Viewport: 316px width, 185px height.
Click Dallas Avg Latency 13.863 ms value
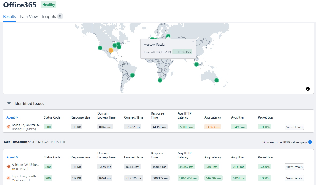click(x=213, y=127)
